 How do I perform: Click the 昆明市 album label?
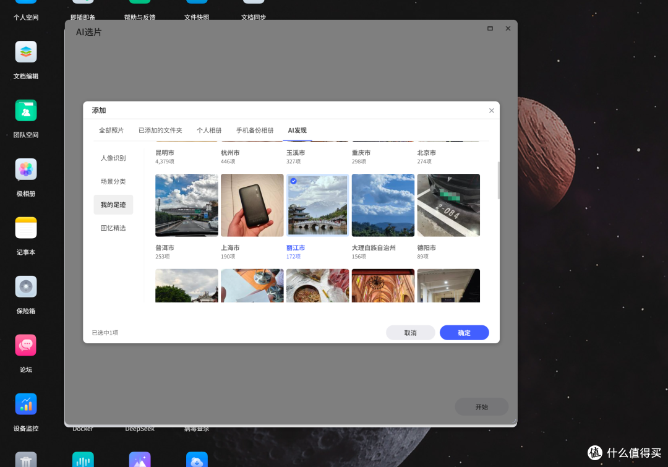(x=165, y=153)
